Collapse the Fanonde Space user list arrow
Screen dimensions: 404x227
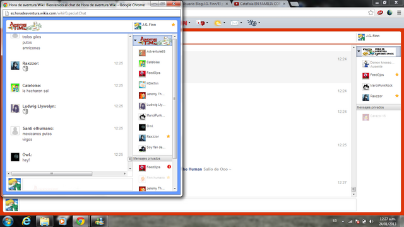pos(359,51)
